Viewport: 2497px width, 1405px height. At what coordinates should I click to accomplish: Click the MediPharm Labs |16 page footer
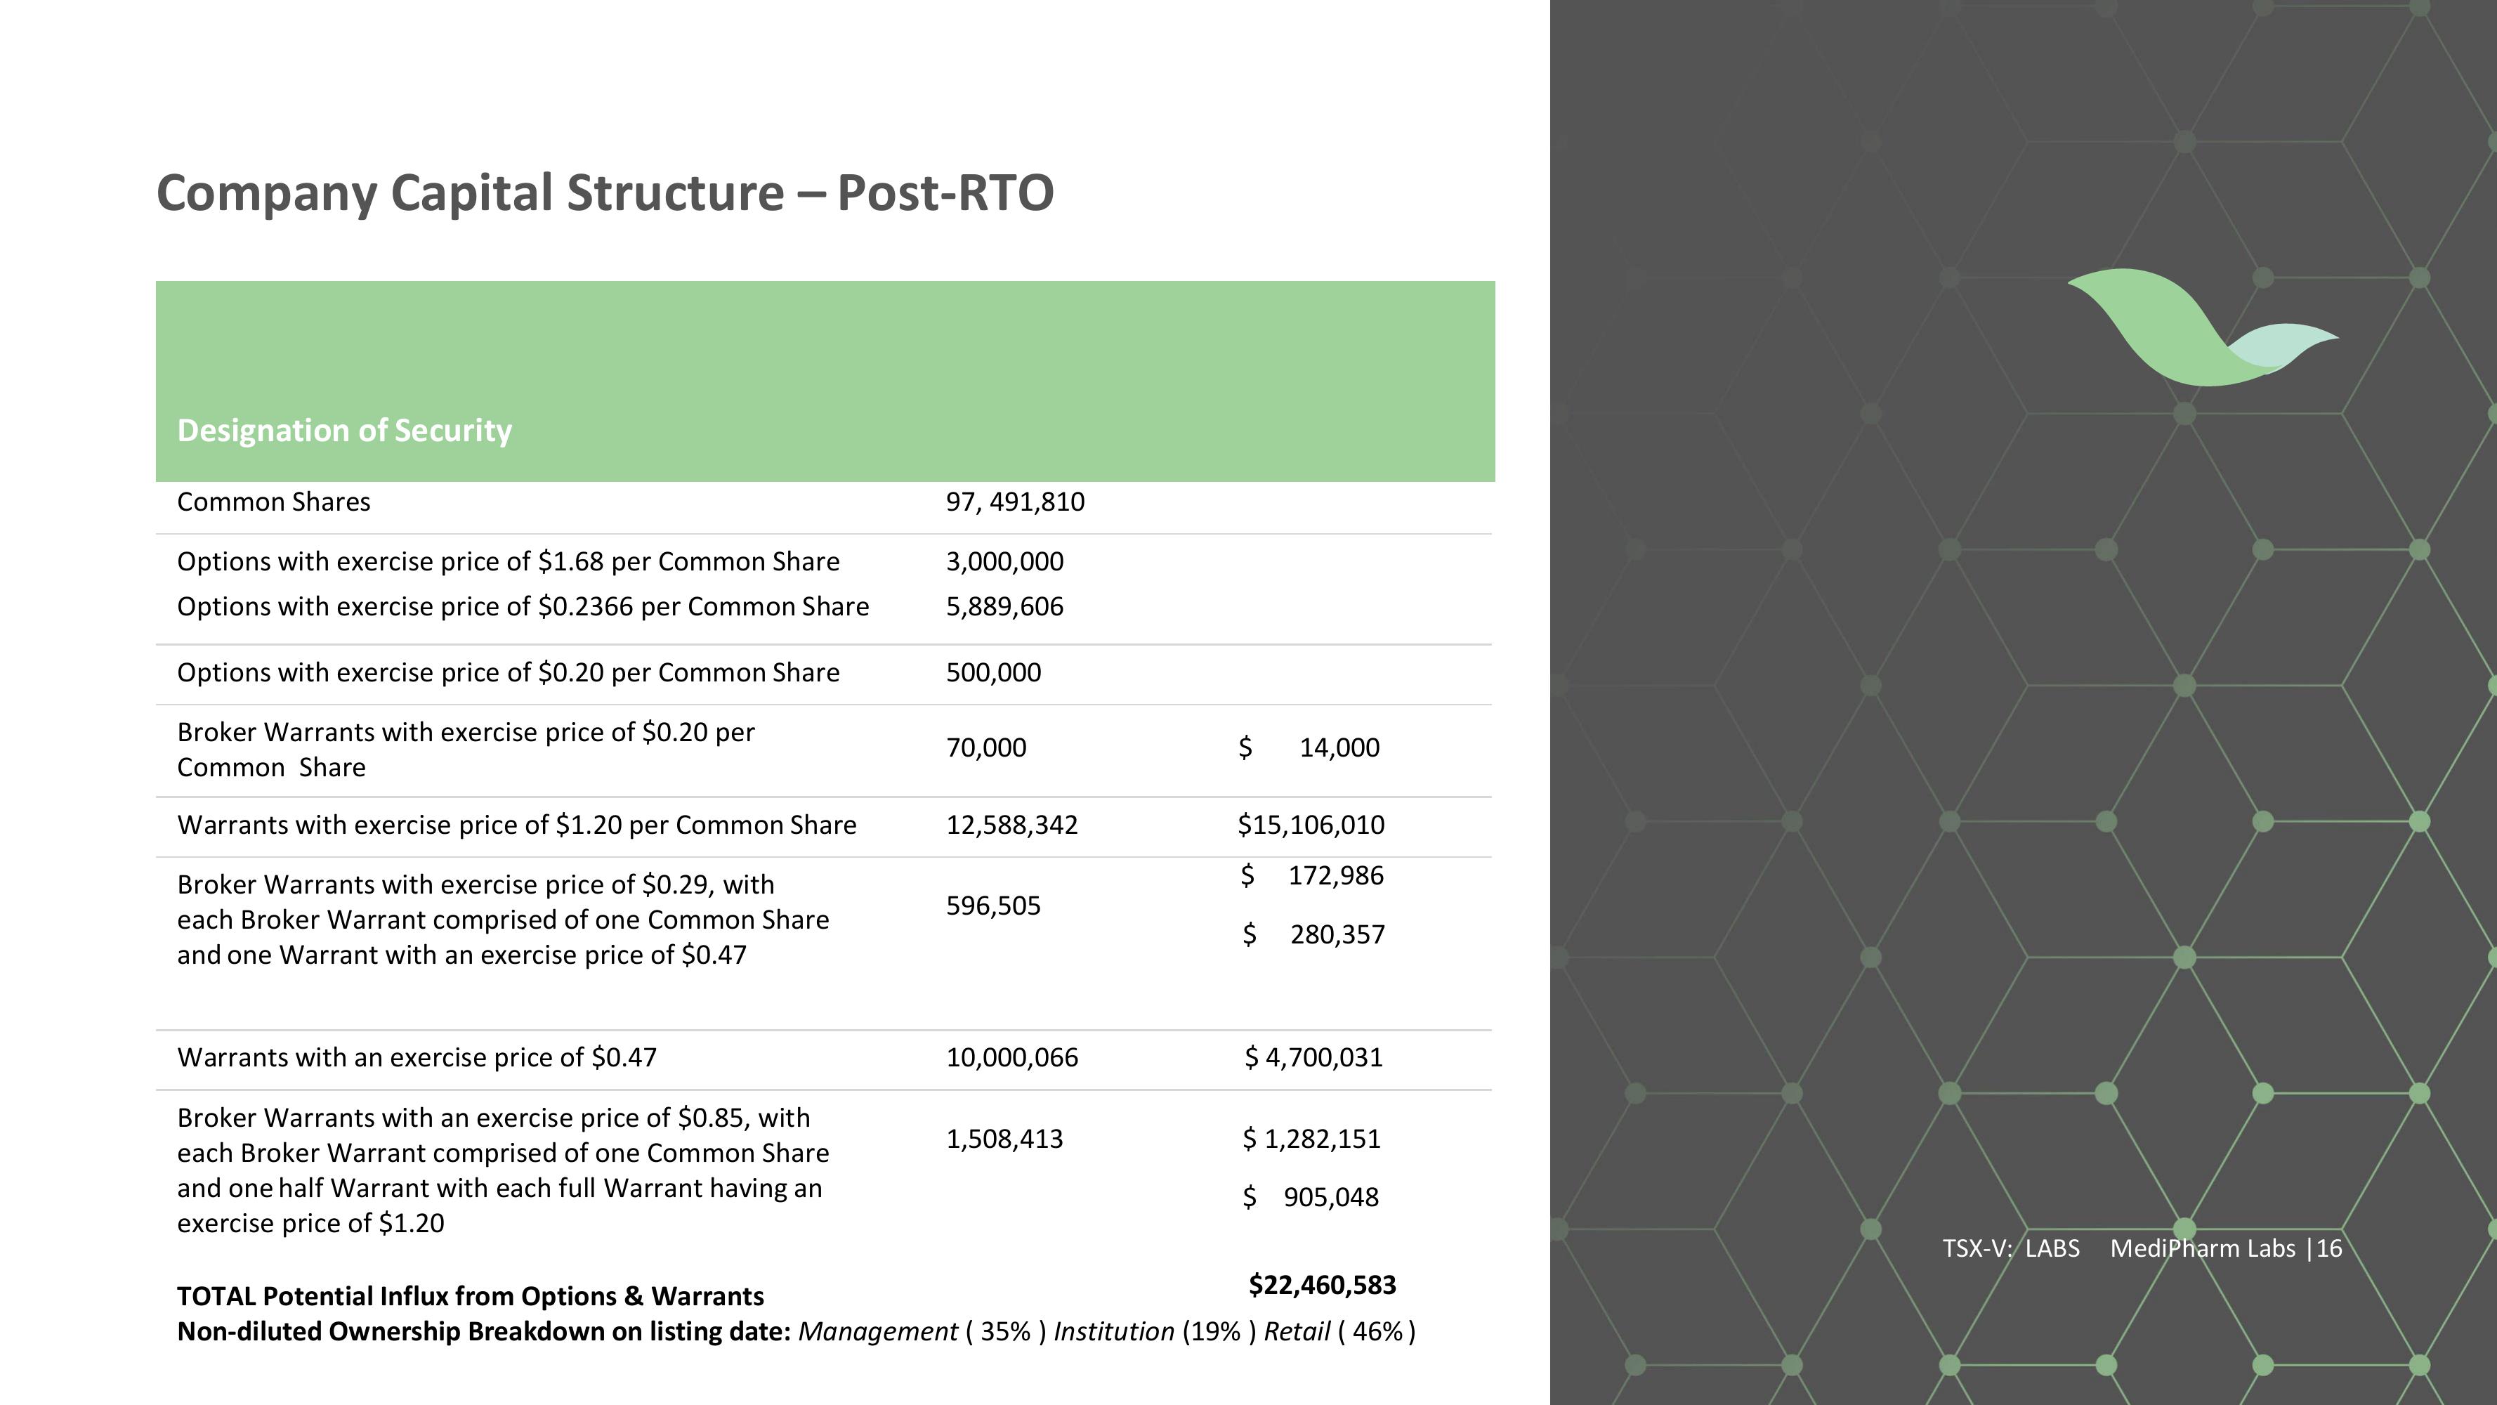[2226, 1249]
